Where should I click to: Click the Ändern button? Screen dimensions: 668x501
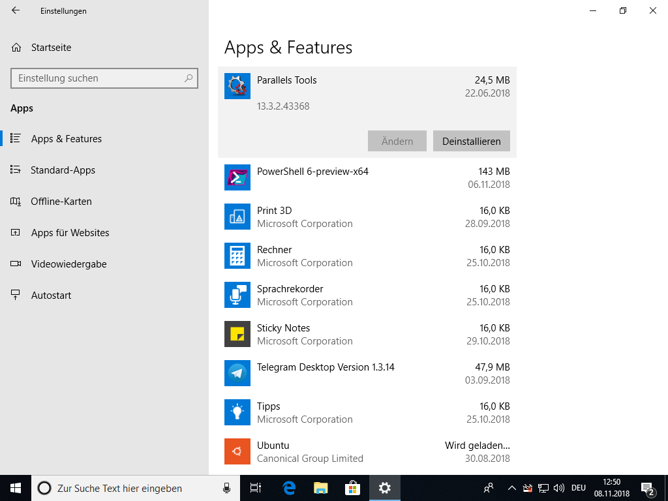click(x=397, y=141)
